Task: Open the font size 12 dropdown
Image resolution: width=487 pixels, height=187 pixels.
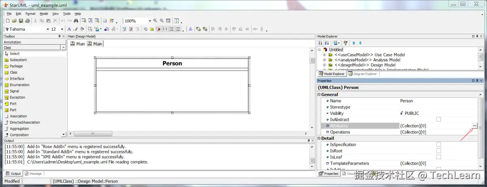Action: coord(62,29)
